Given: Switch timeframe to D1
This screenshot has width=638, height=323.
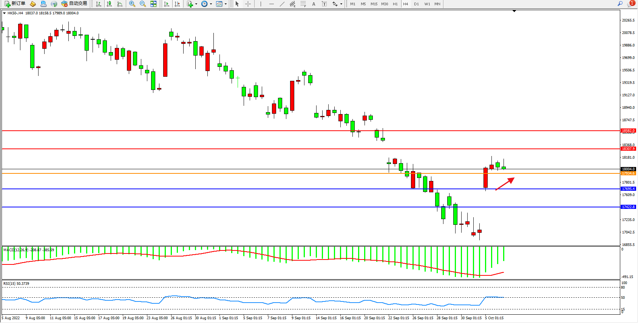Looking at the screenshot, I should pos(416,4).
